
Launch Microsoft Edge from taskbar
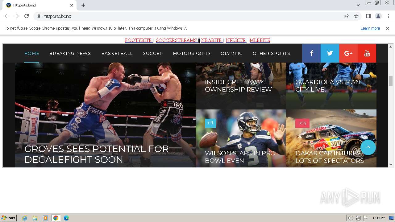[x=66, y=218]
